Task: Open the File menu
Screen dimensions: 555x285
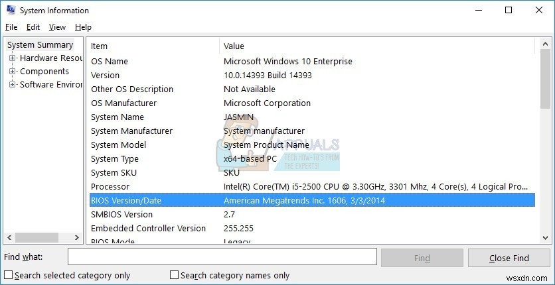Action: click(11, 27)
